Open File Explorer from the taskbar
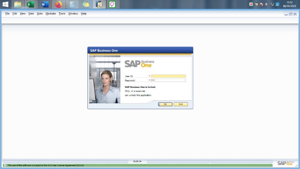 coord(17,4)
